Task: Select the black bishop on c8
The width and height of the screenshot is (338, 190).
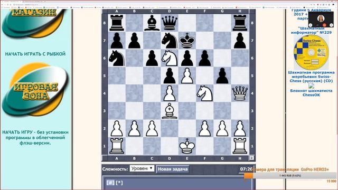Action: pyautogui.click(x=152, y=23)
